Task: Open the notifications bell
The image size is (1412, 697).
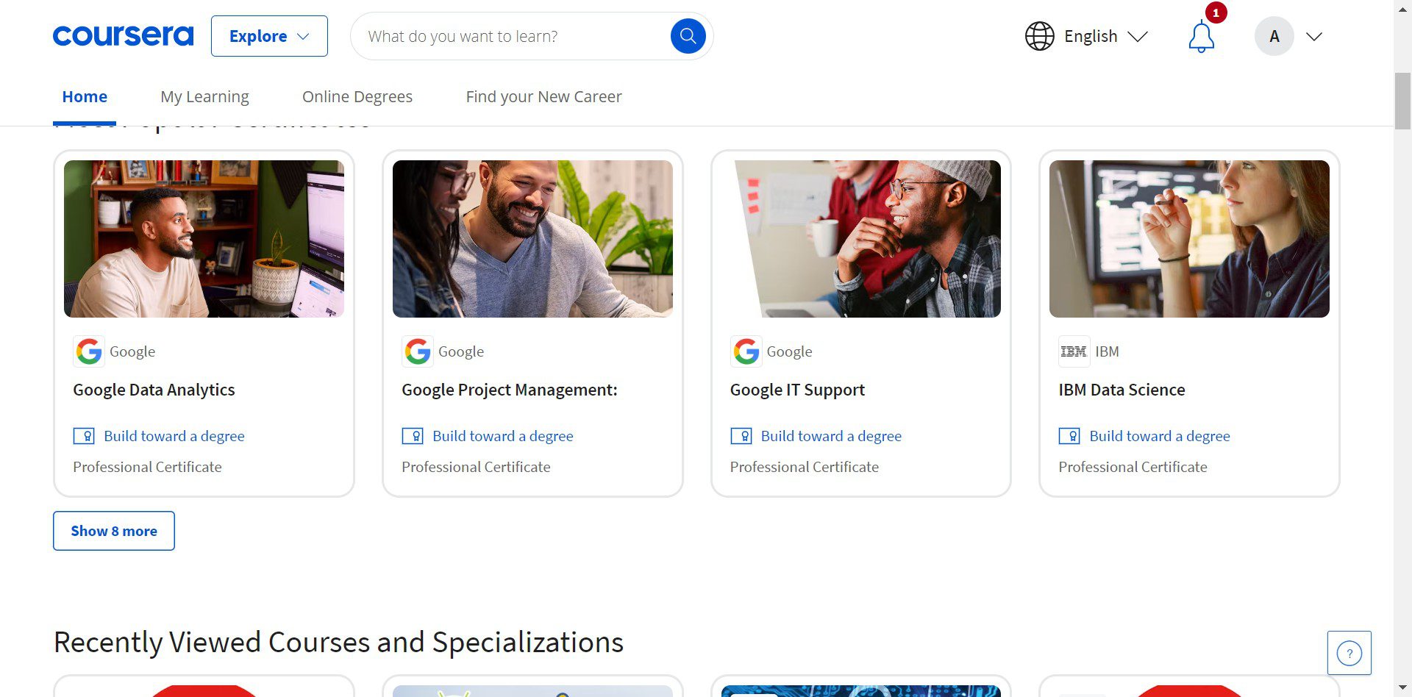Action: click(1201, 37)
